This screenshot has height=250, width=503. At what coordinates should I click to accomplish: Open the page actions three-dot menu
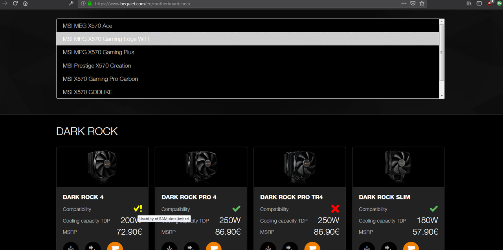coord(404,3)
